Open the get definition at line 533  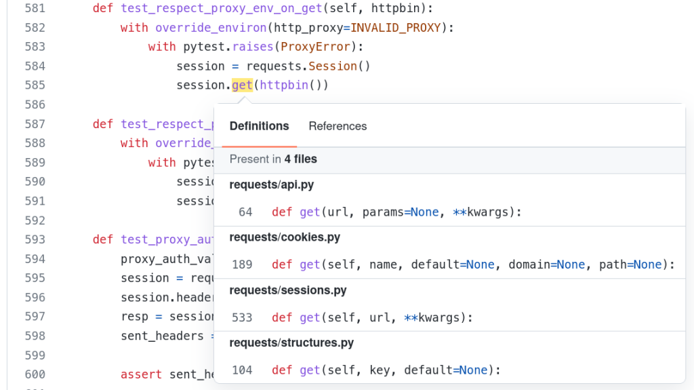tap(371, 317)
